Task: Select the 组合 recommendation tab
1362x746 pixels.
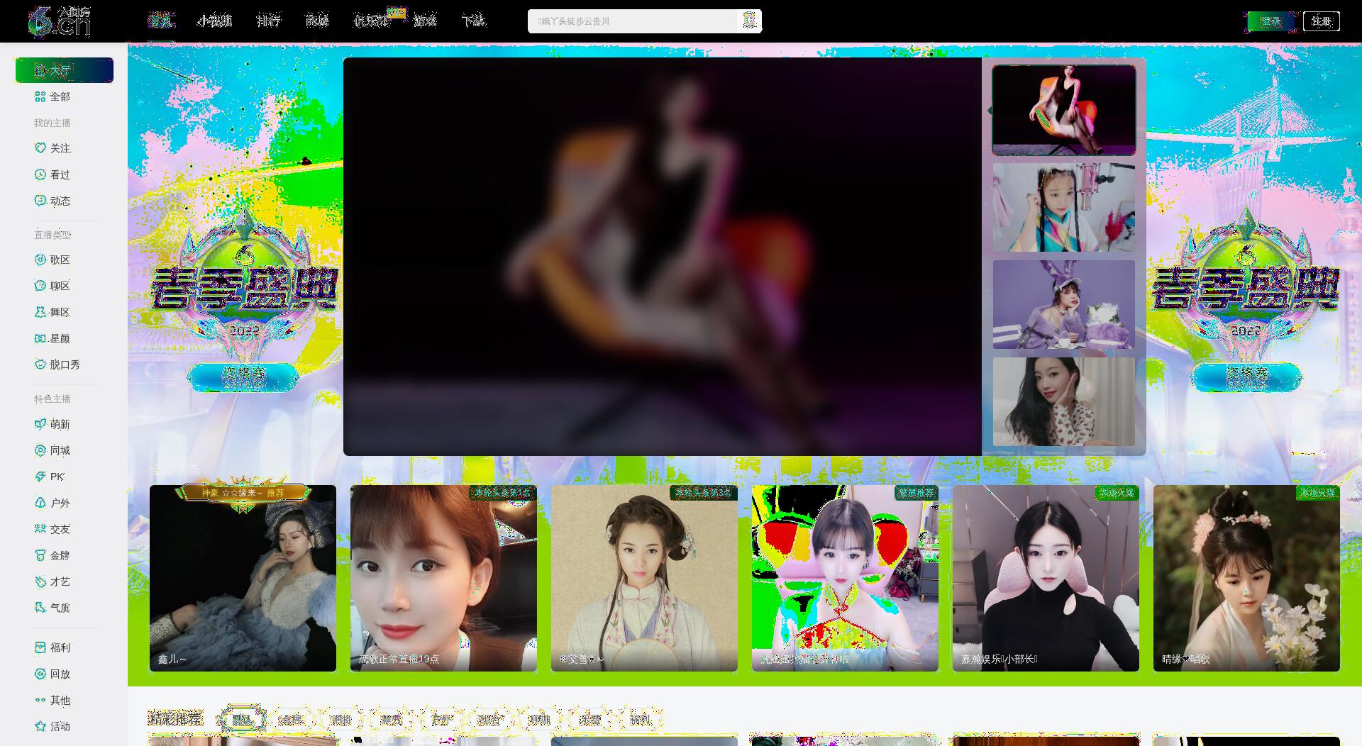Action: point(490,719)
